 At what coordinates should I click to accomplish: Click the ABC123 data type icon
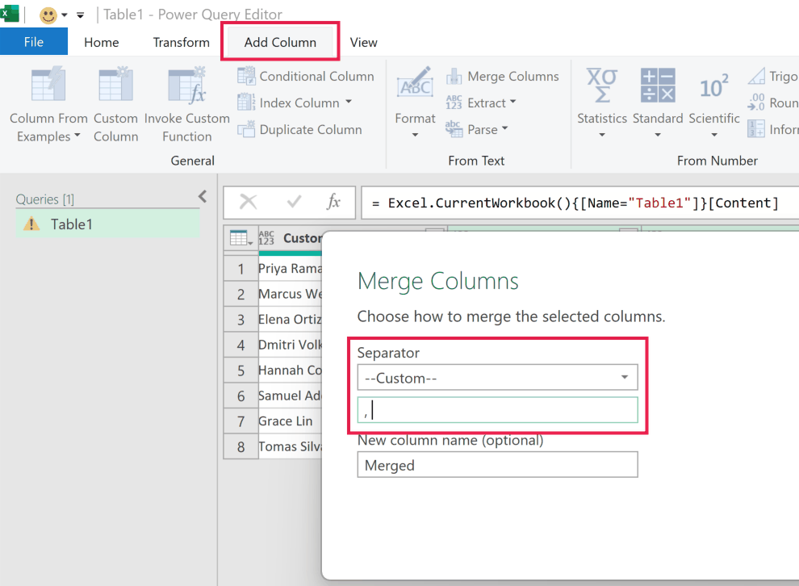(266, 238)
